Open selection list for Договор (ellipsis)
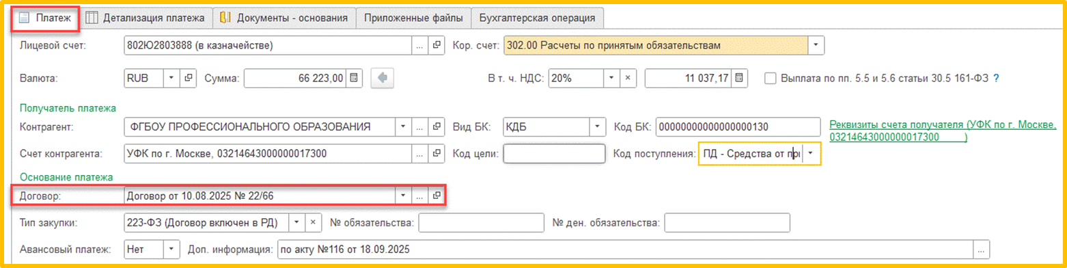The width and height of the screenshot is (1067, 268). 421,196
